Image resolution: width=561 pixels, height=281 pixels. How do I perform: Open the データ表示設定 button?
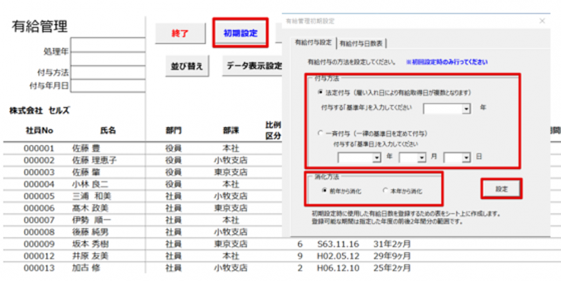click(x=252, y=66)
